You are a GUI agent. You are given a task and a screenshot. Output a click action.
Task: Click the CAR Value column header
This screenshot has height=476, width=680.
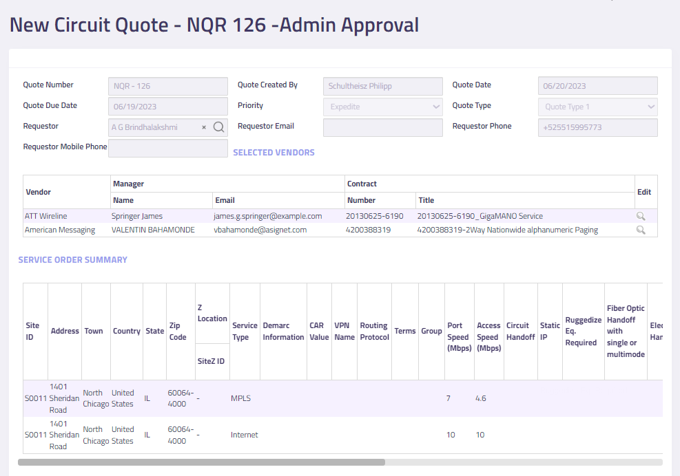pos(319,332)
